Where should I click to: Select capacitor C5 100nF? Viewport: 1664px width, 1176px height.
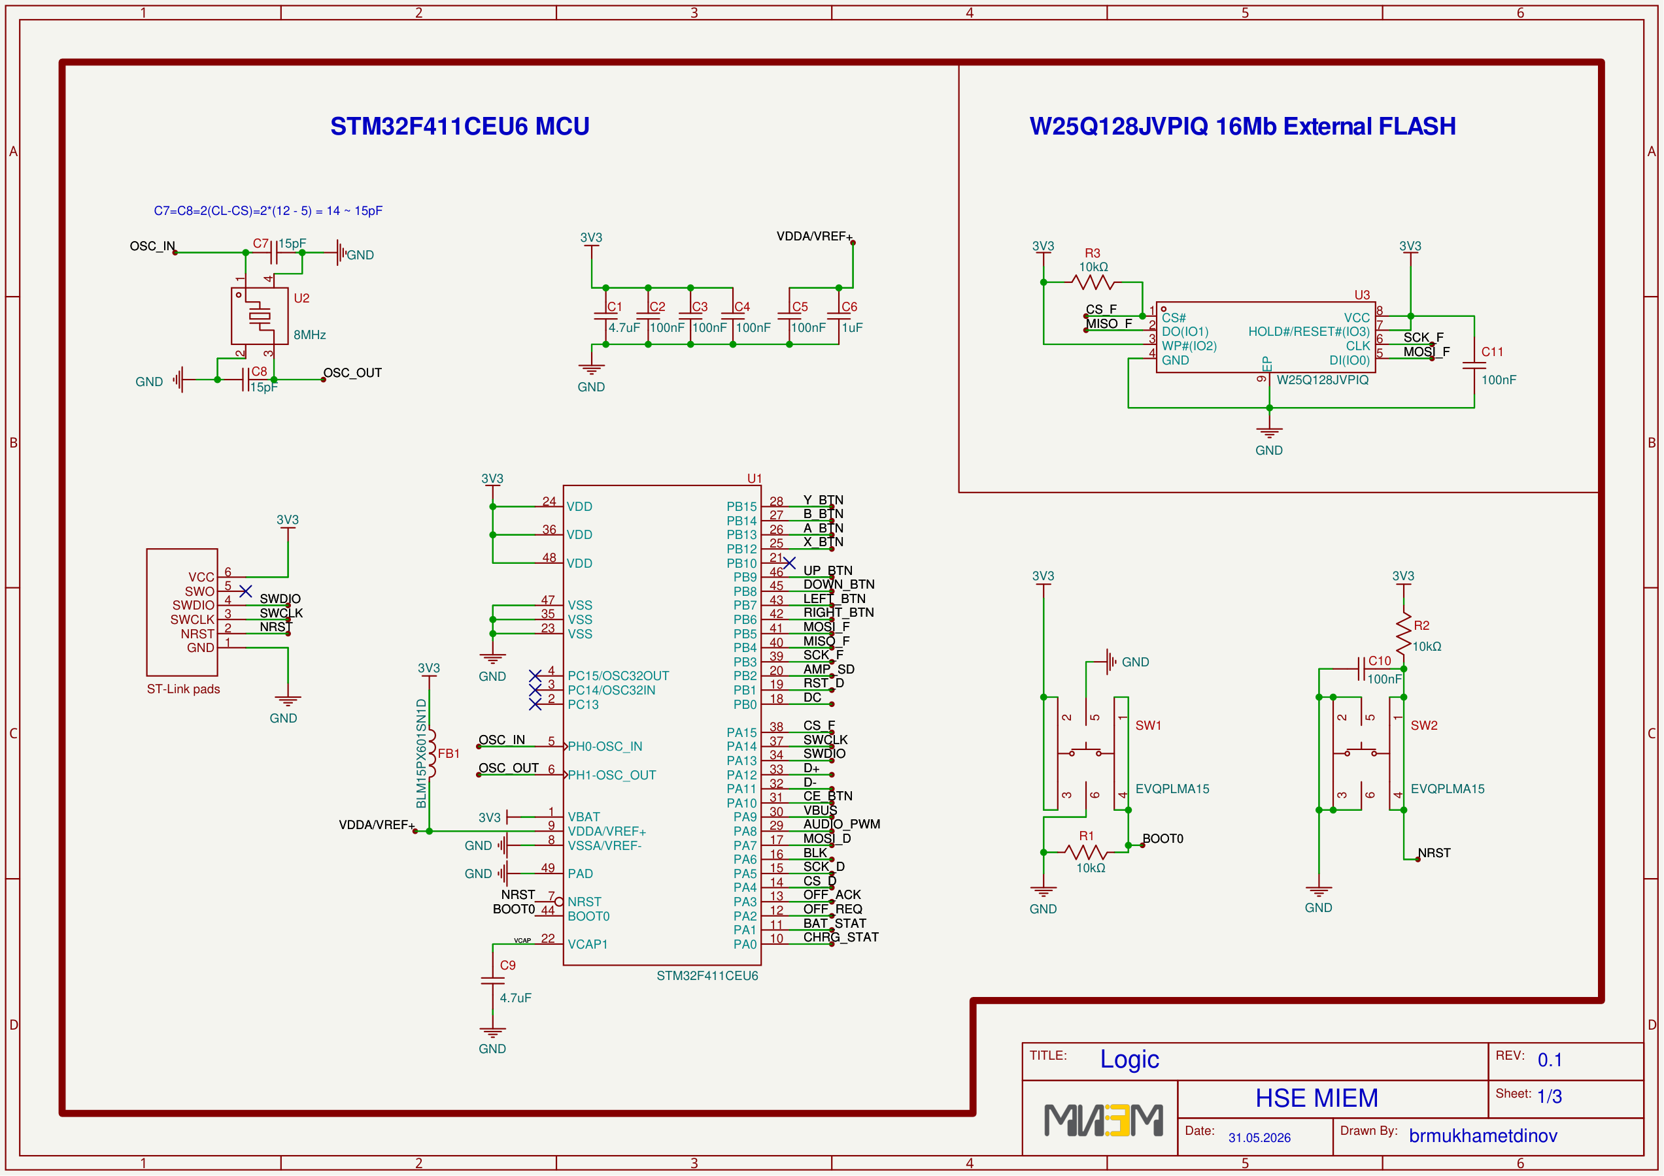(x=789, y=316)
